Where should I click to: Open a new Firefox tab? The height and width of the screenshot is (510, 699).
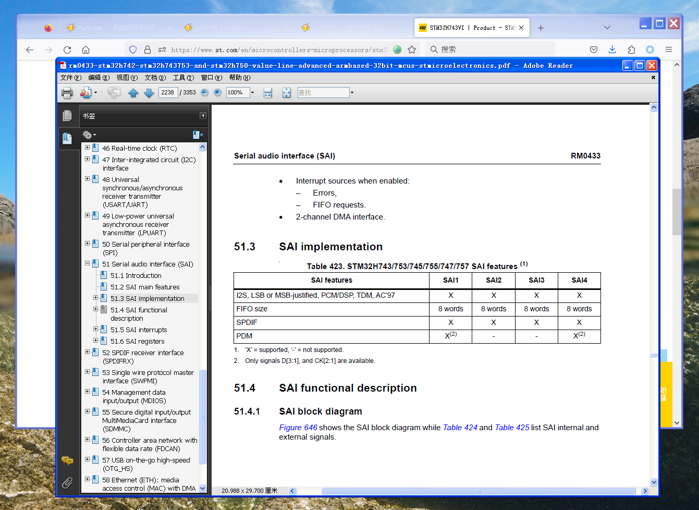[x=541, y=28]
